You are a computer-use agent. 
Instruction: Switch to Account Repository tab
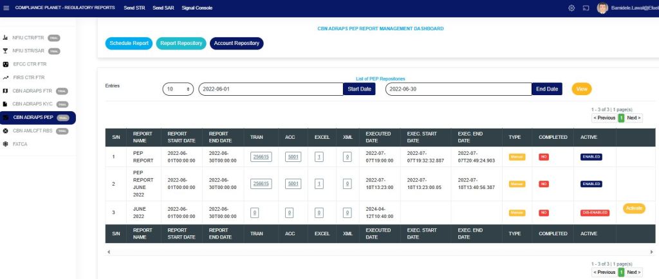click(x=236, y=44)
